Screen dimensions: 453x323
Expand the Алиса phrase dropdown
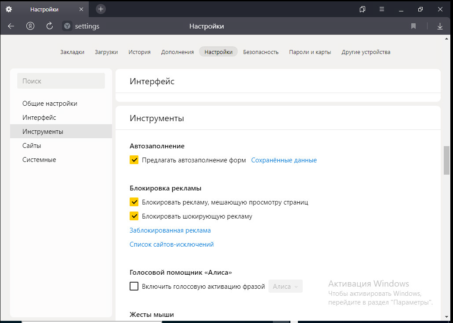point(286,287)
